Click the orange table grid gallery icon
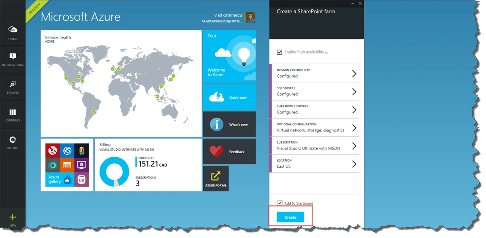 pyautogui.click(x=67, y=165)
